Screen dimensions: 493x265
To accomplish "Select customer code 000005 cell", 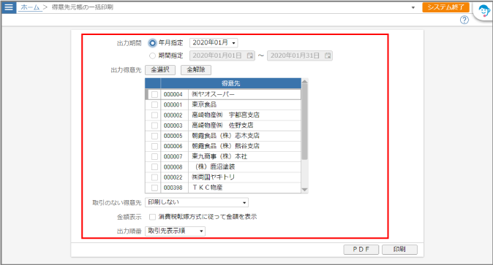I will 174,136.
